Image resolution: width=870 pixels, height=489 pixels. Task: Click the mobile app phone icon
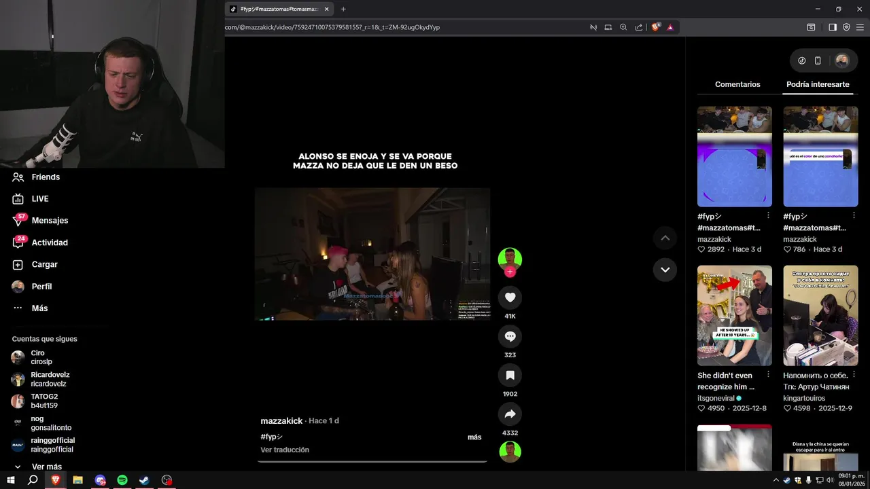point(818,60)
